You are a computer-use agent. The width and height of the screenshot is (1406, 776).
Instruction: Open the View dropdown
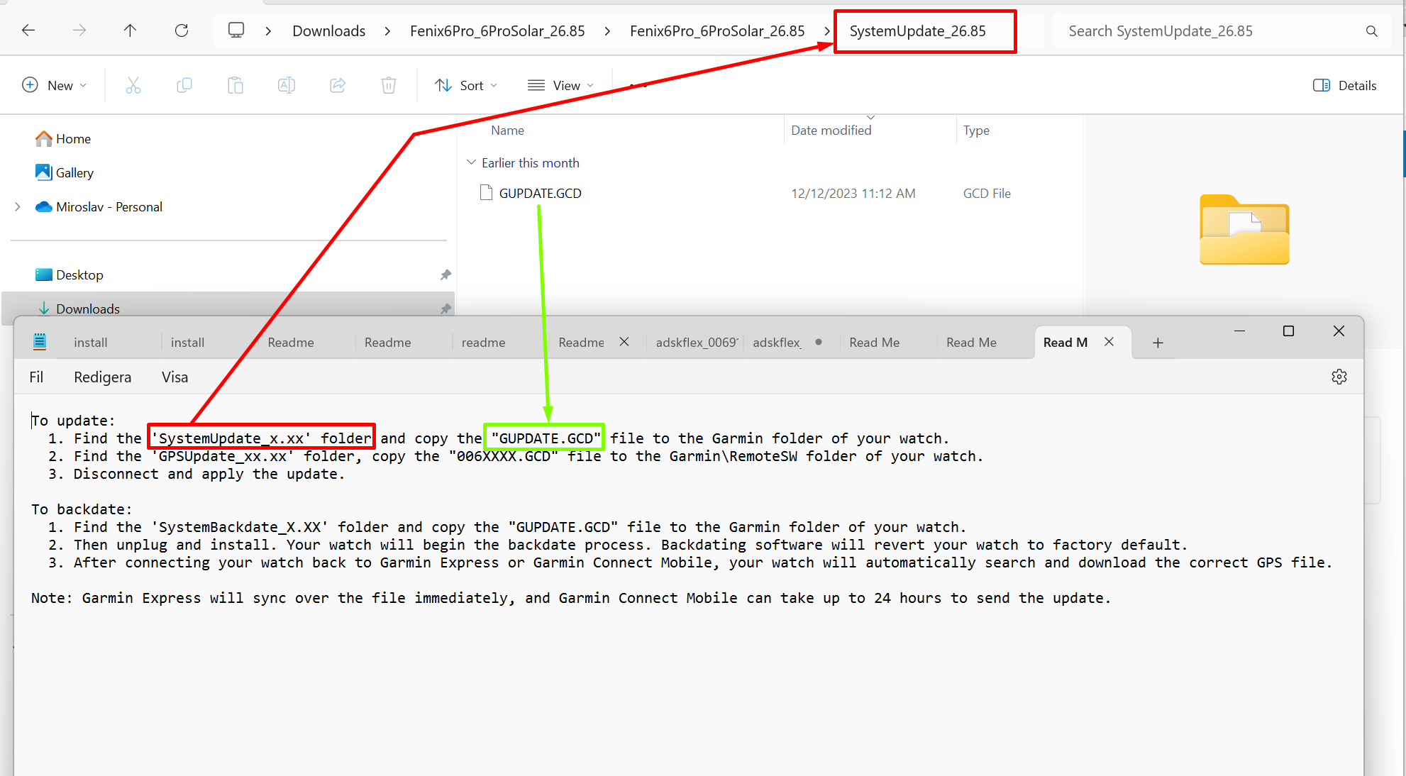[x=560, y=85]
